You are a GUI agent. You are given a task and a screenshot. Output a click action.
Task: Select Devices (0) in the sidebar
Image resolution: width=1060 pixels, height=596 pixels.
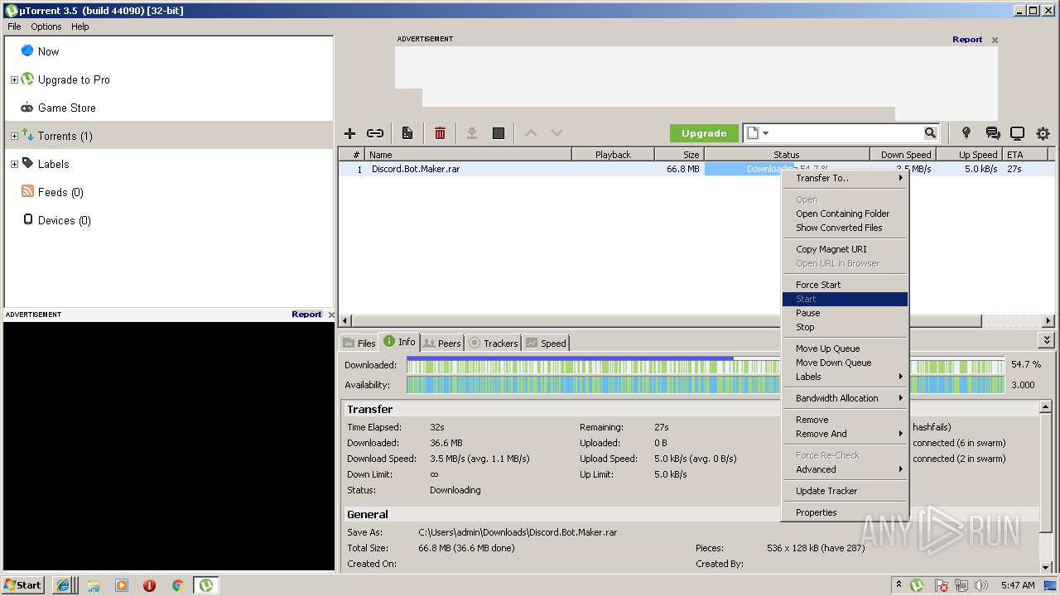(64, 220)
